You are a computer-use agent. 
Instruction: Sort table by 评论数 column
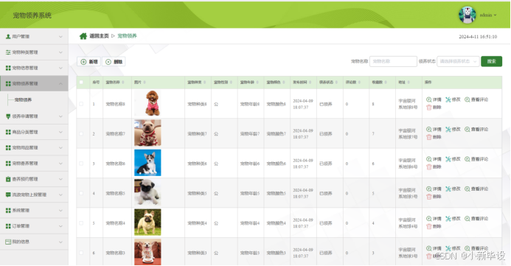point(359,83)
